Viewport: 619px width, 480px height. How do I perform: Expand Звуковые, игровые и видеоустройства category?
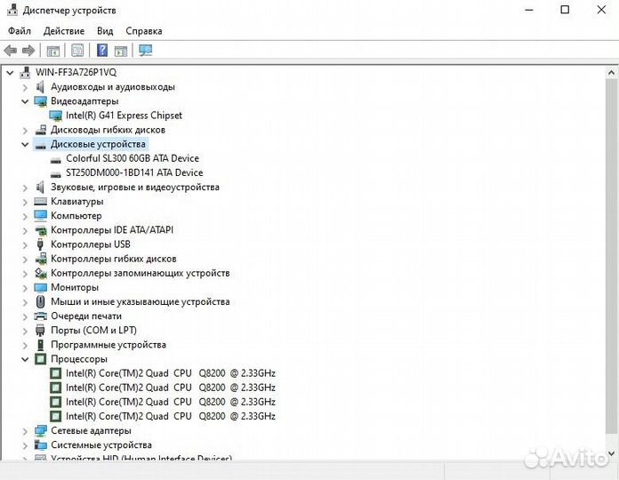[25, 188]
